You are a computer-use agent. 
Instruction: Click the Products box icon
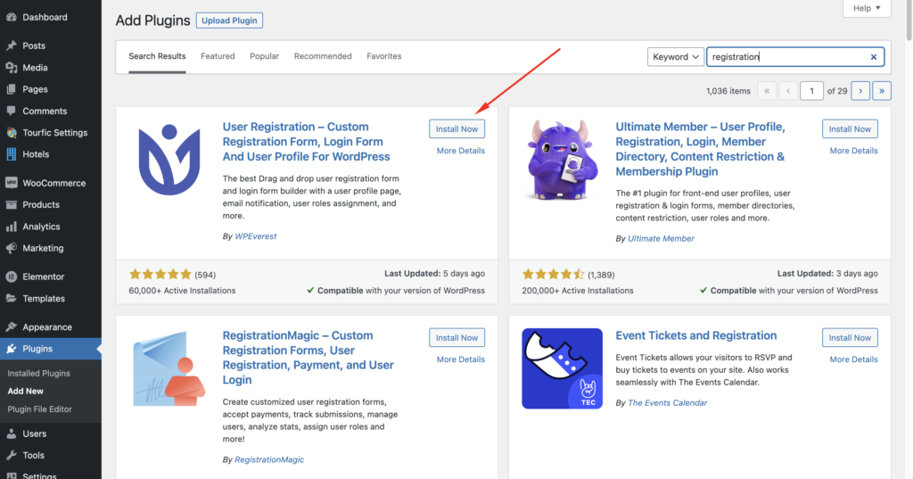click(x=11, y=204)
